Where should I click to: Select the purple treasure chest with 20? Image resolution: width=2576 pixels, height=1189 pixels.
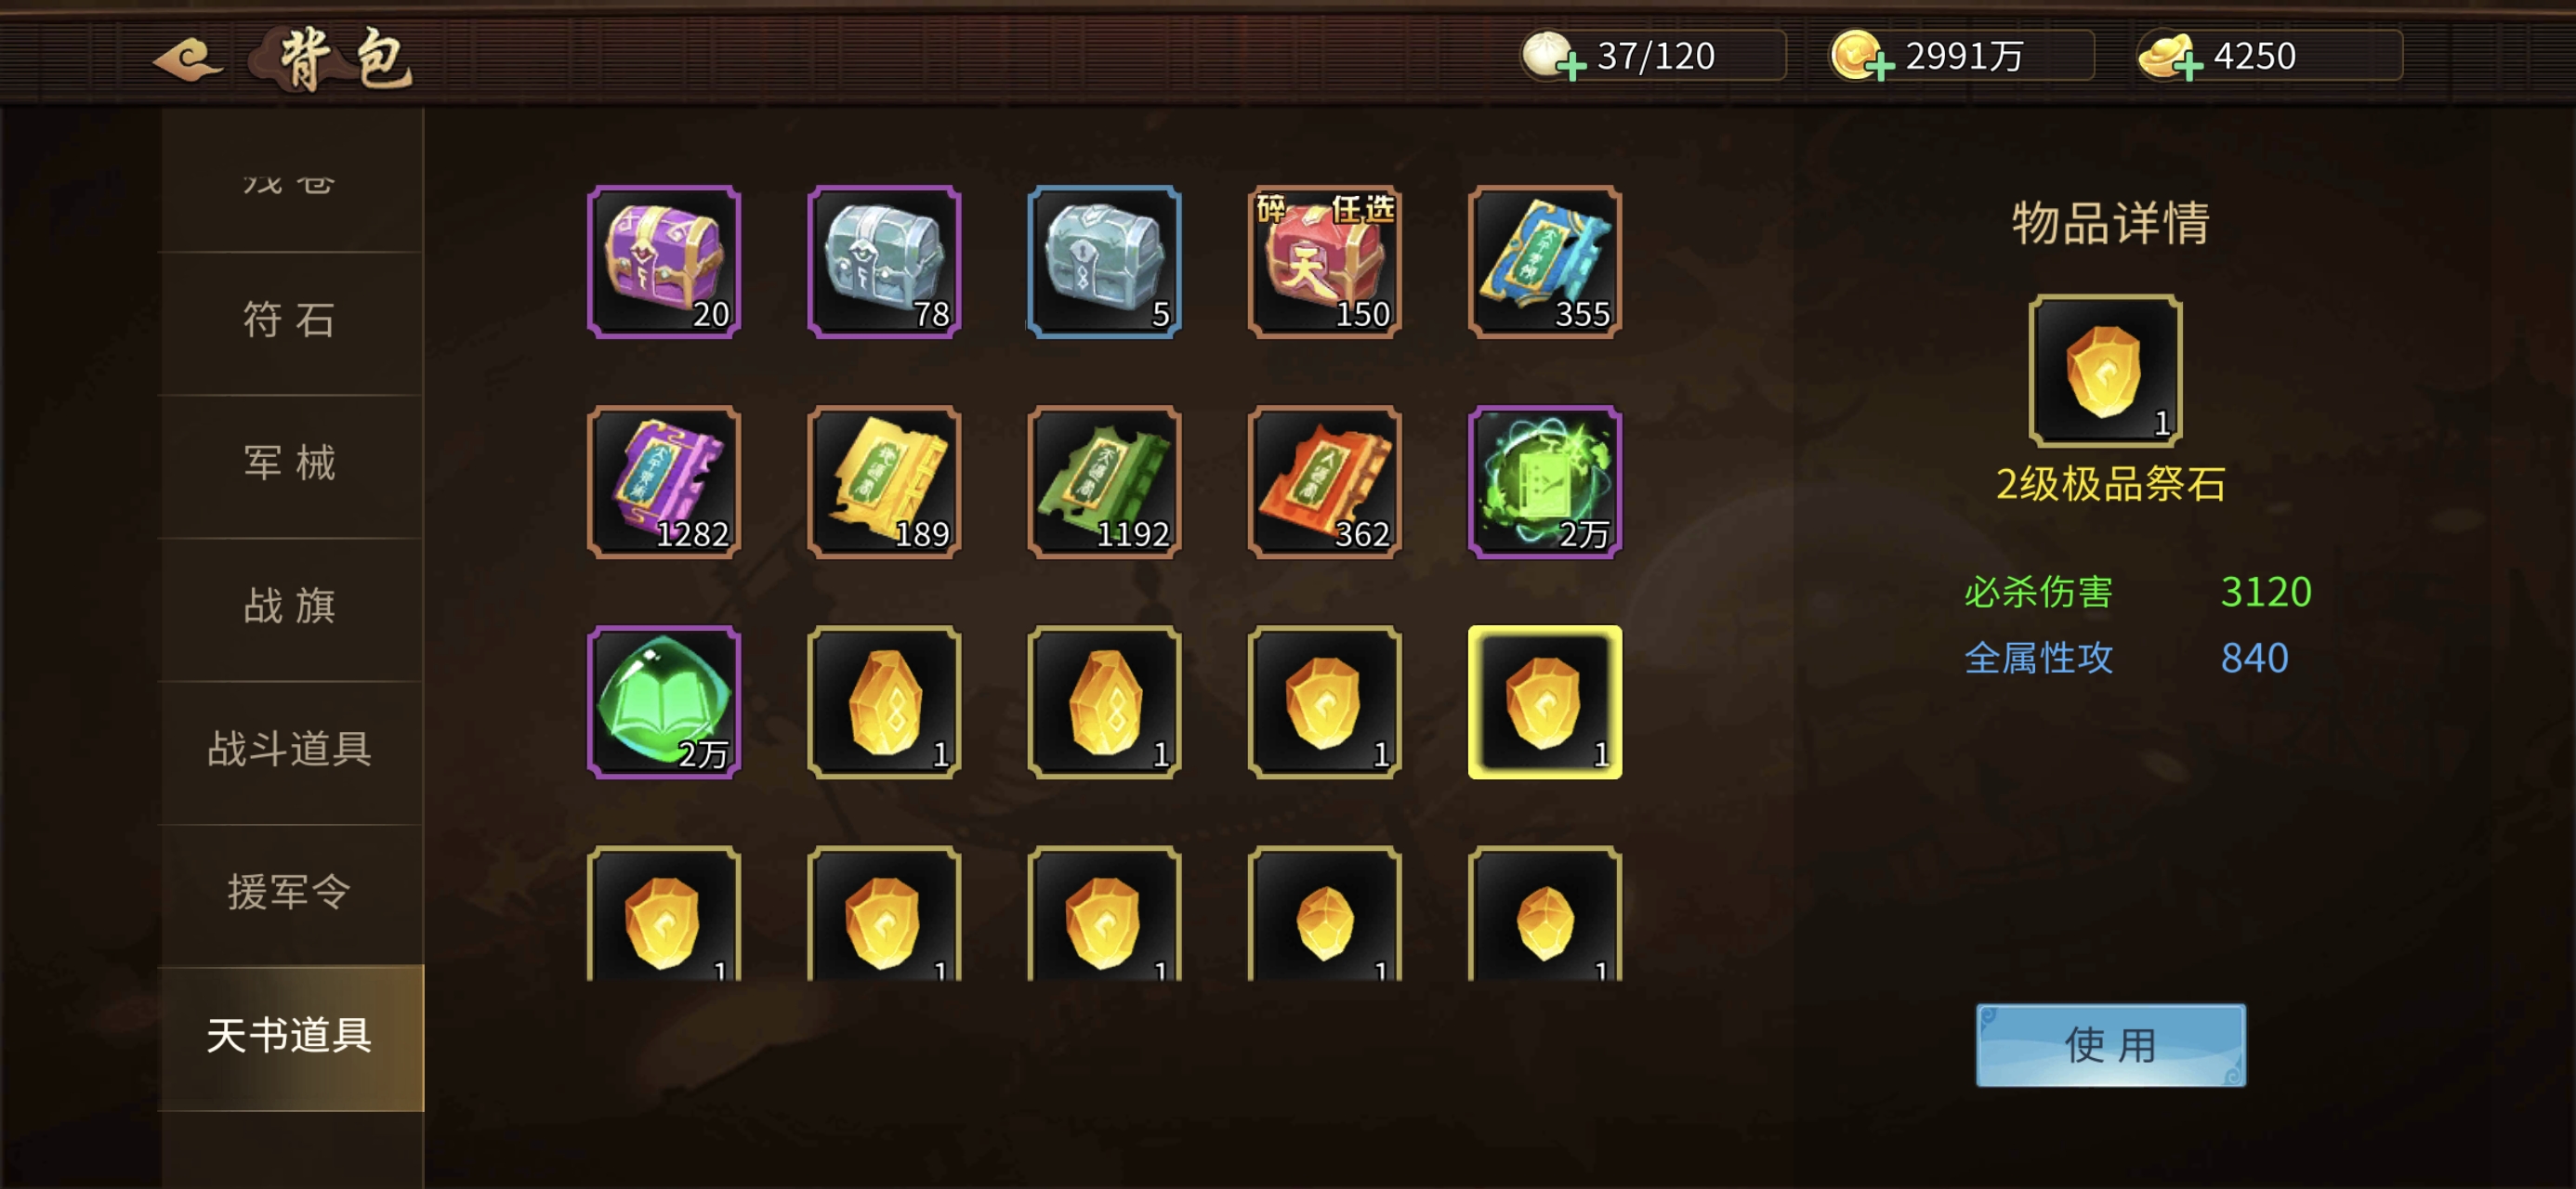pos(664,262)
